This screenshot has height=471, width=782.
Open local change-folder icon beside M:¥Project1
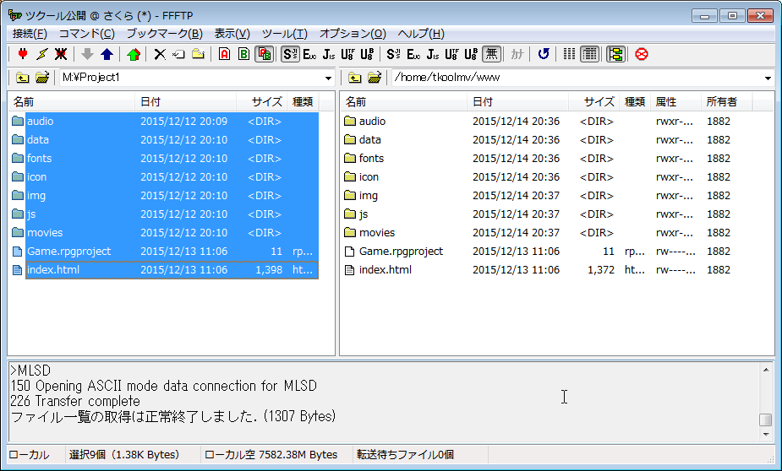pyautogui.click(x=42, y=78)
